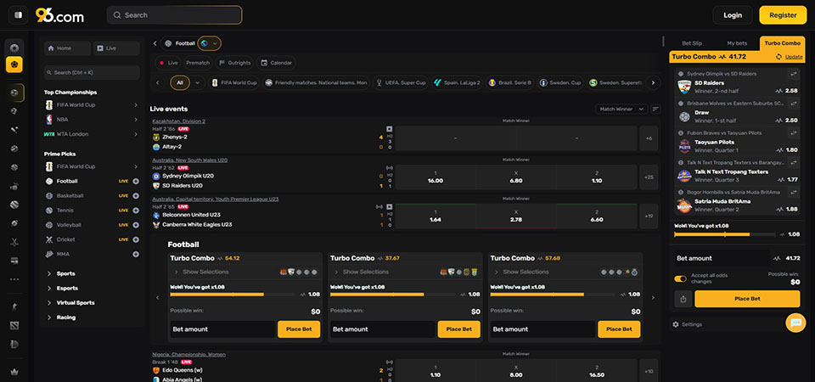This screenshot has width=815, height=382.
Task: Open +25 more markets for Sydney Olimpik U20
Action: 649,177
